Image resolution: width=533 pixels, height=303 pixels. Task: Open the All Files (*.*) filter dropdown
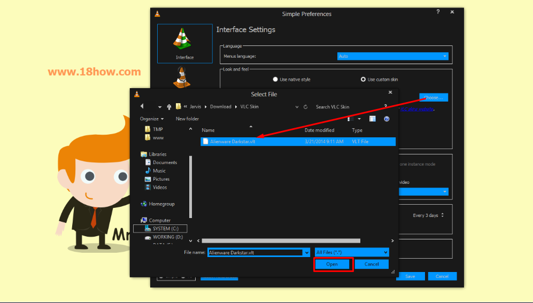click(x=352, y=252)
